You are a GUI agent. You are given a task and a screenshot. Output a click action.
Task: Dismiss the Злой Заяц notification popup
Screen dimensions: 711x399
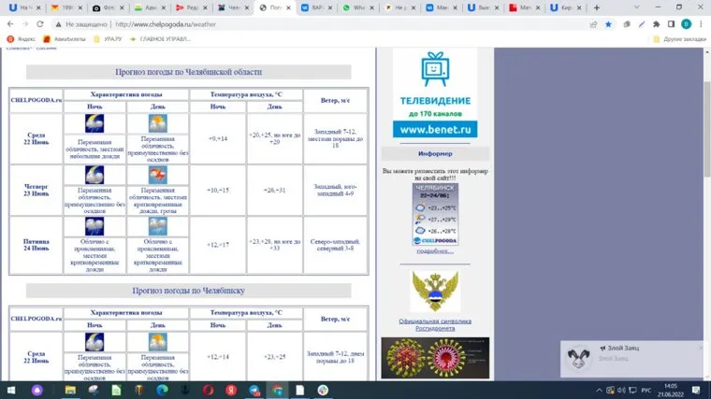pyautogui.click(x=701, y=348)
